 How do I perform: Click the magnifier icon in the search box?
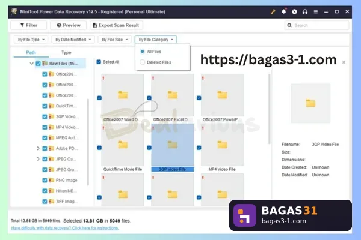click(x=289, y=25)
